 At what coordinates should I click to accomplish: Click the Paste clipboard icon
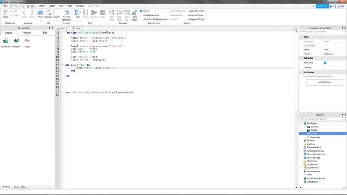pyautogui.click(x=5, y=13)
